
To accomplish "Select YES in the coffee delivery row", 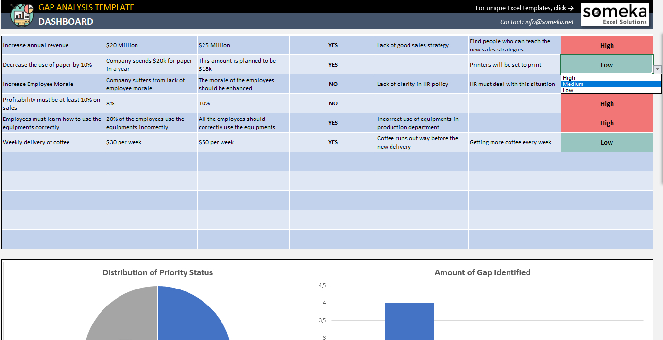I will (333, 142).
